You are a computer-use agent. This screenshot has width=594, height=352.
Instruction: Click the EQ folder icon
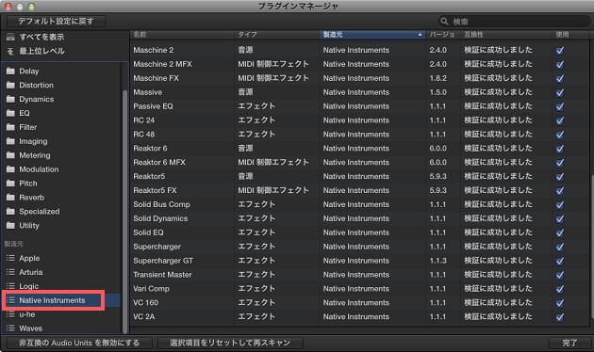pyautogui.click(x=10, y=113)
